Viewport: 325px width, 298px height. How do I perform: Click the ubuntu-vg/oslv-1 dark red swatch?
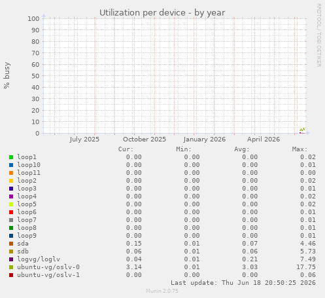(x=11, y=275)
